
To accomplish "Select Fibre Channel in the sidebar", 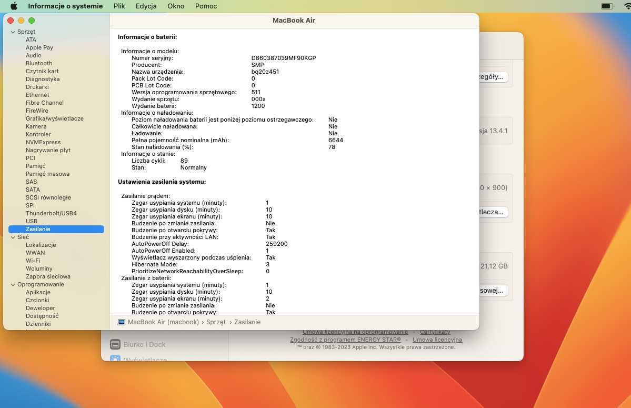I will click(45, 103).
